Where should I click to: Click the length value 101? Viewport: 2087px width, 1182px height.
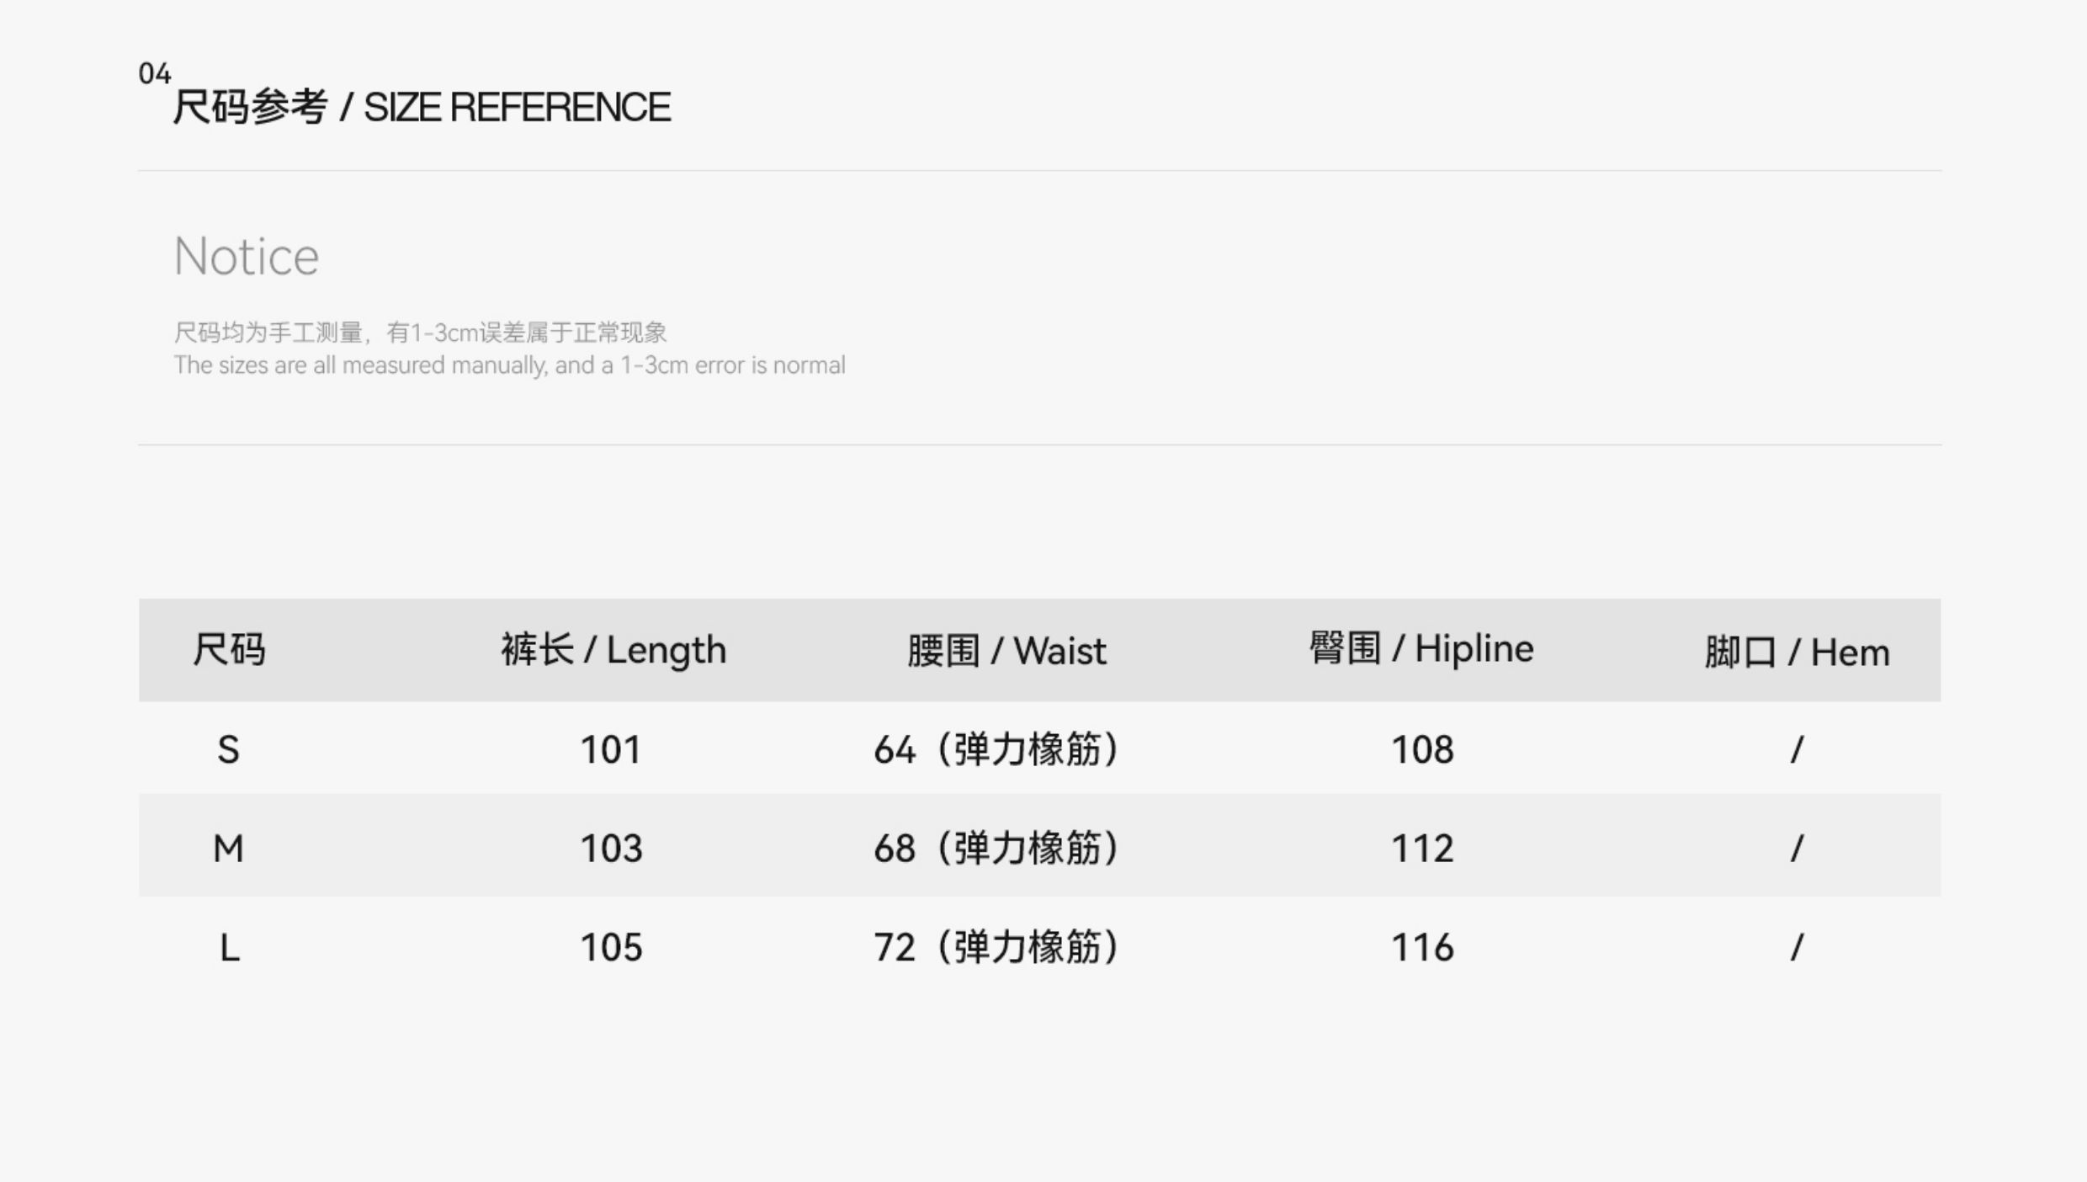coord(611,749)
